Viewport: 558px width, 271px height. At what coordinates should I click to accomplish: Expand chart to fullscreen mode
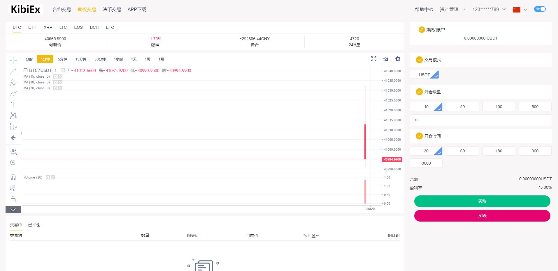click(x=373, y=59)
